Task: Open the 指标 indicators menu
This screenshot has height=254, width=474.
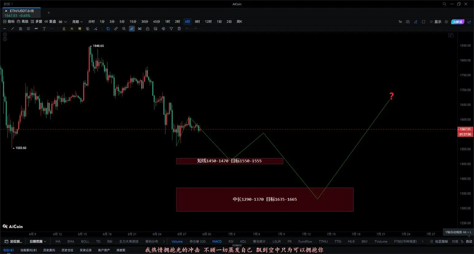Action: pyautogui.click(x=9, y=22)
